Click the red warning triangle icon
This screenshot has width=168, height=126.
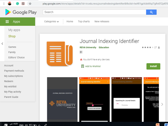tap(81, 59)
